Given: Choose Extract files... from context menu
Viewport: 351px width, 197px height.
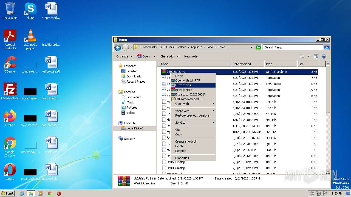Looking at the screenshot, I should pyautogui.click(x=193, y=85).
